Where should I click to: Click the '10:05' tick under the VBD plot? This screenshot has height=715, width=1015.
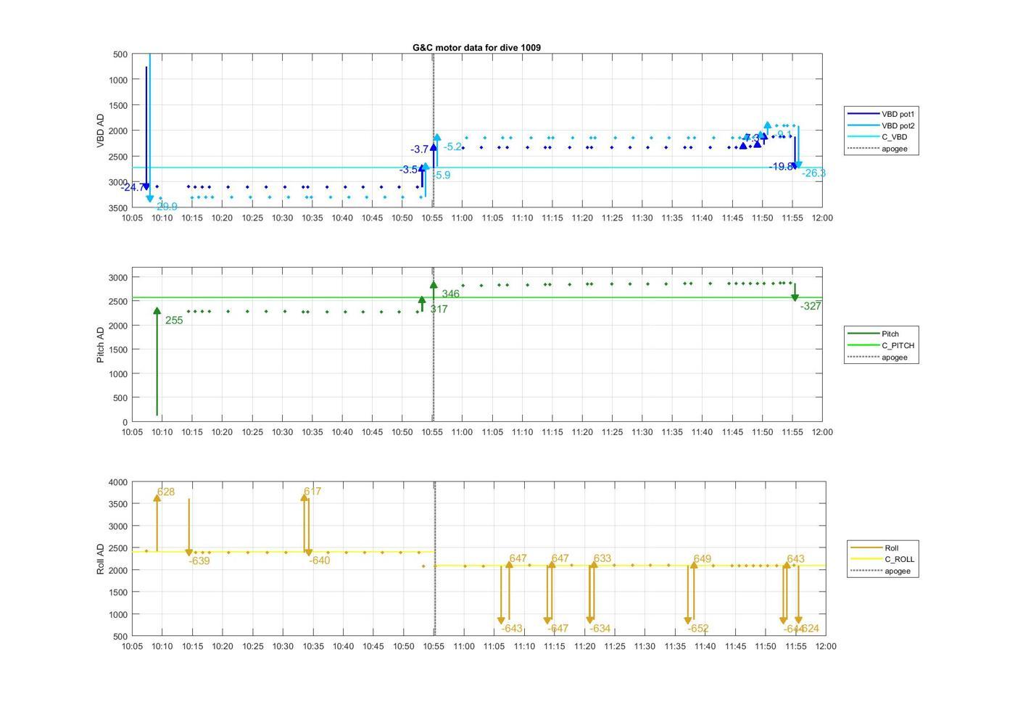click(132, 218)
